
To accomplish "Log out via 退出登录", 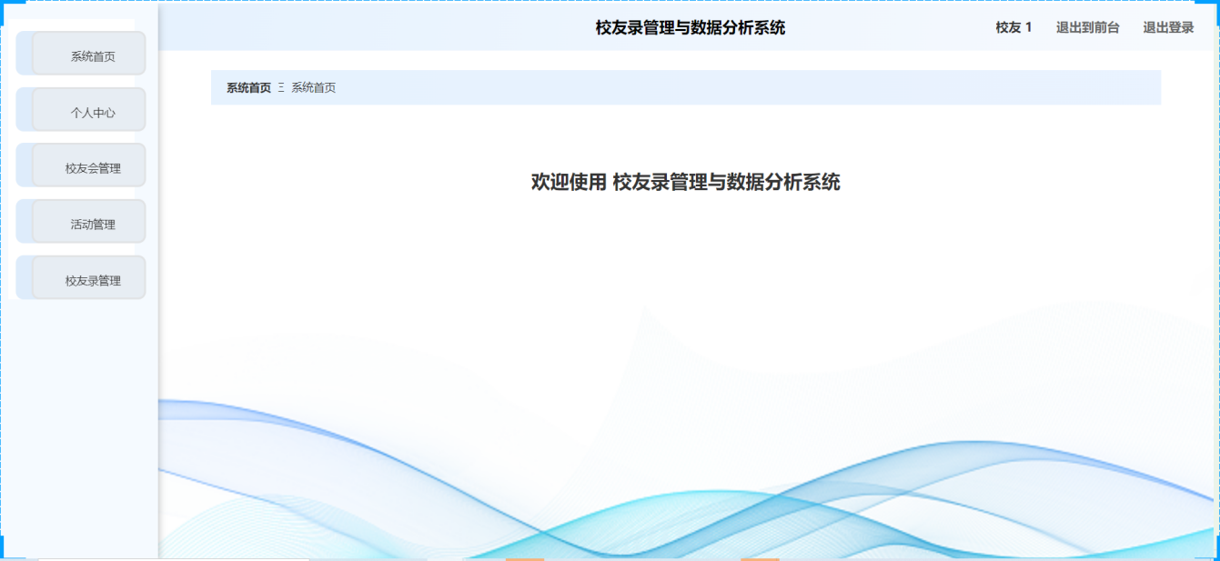I will [1168, 27].
